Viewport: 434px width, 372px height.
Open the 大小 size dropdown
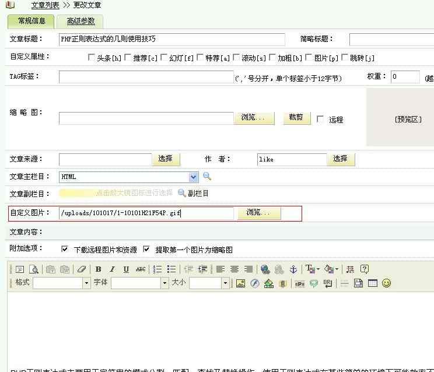[x=209, y=283]
